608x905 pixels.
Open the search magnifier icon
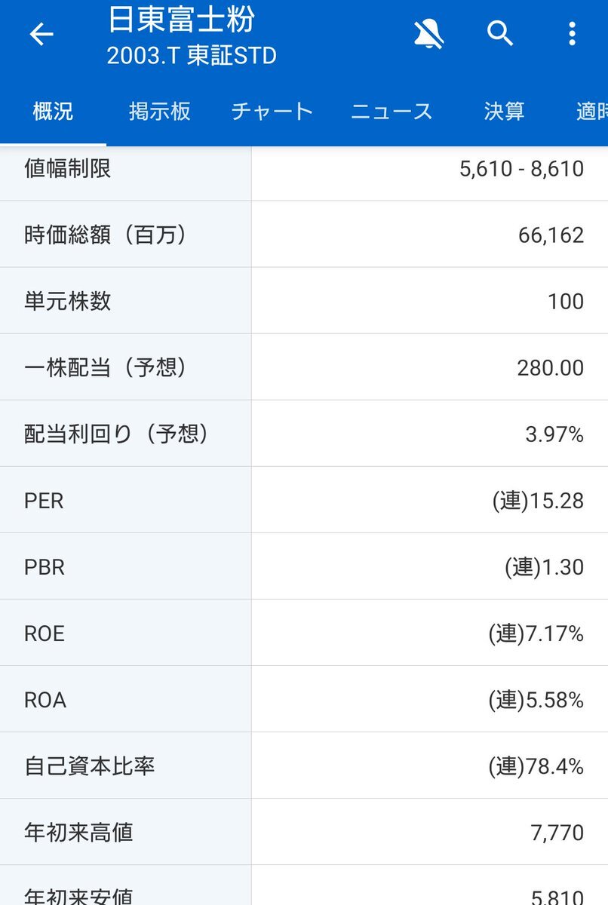coord(500,34)
